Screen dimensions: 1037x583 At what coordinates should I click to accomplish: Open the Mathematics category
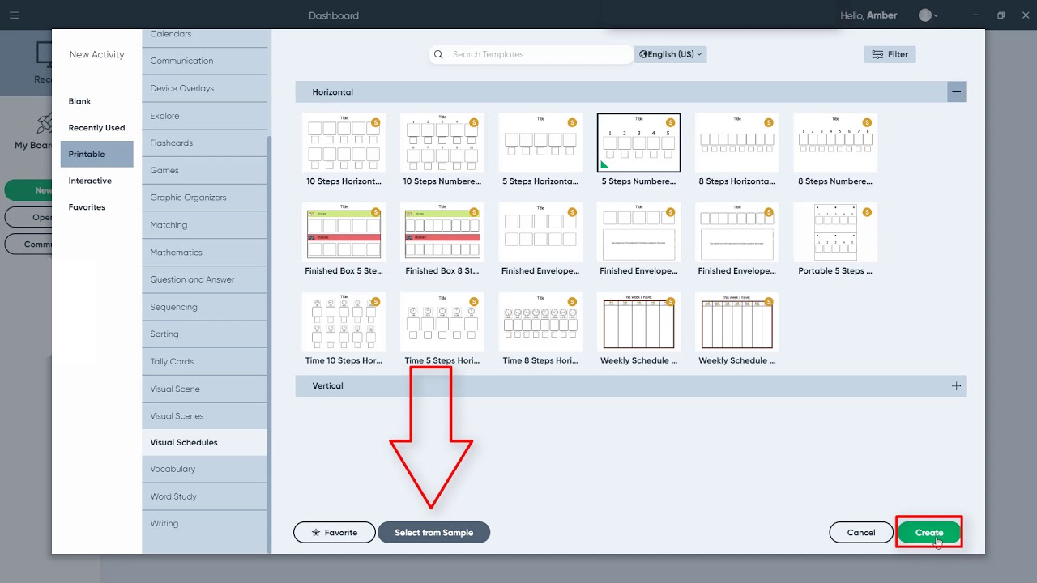point(204,253)
